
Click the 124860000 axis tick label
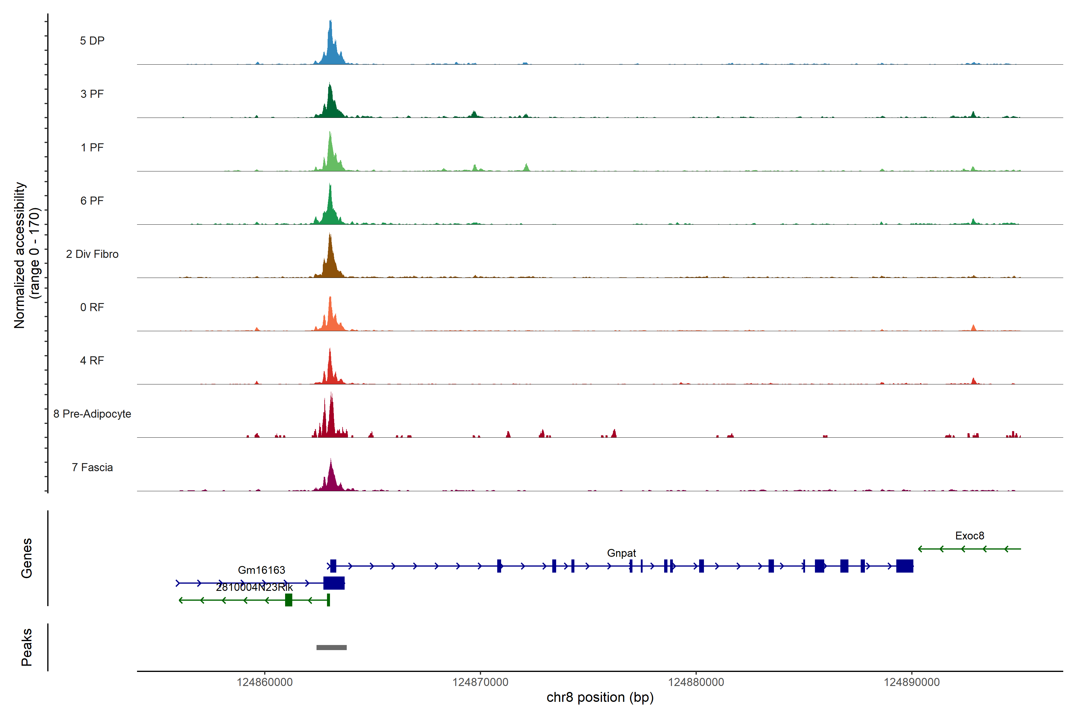(x=265, y=682)
